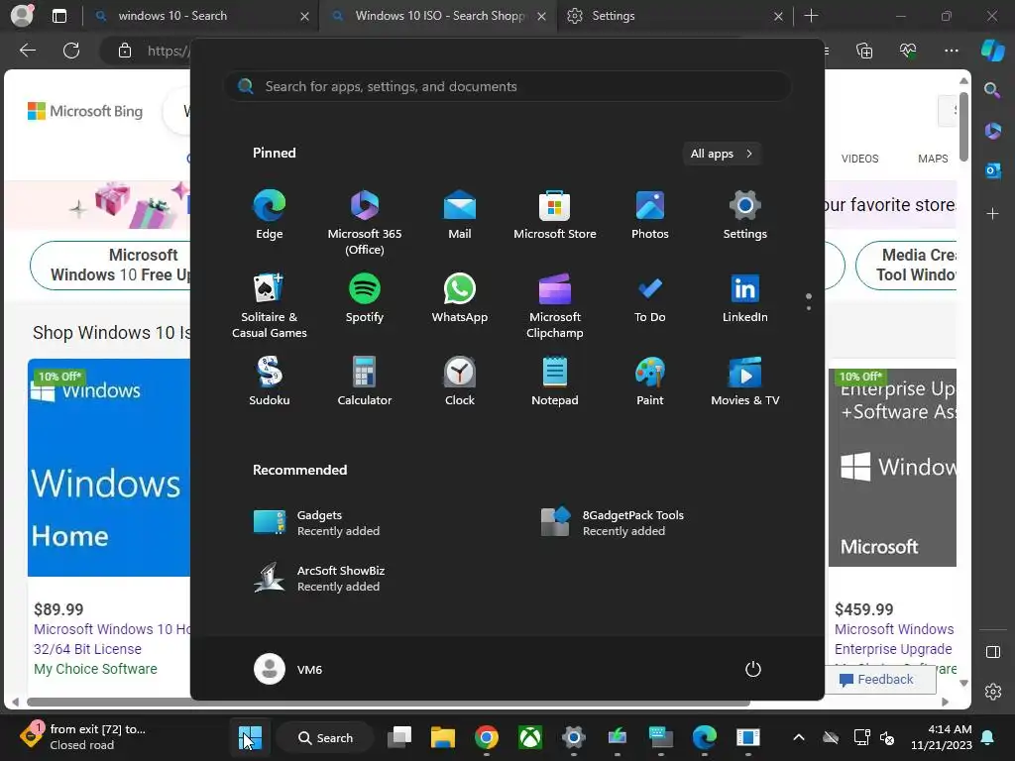Launch Google Chrome from taskbar
The width and height of the screenshot is (1015, 761).
[486, 737]
